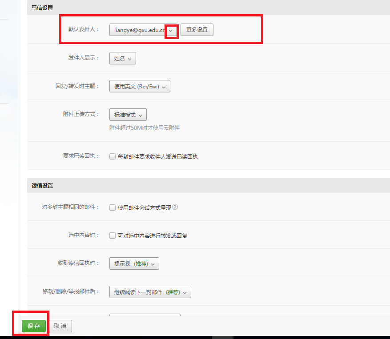
Task: Click the 对多封主题相同的邮件 field label
Action: point(70,207)
